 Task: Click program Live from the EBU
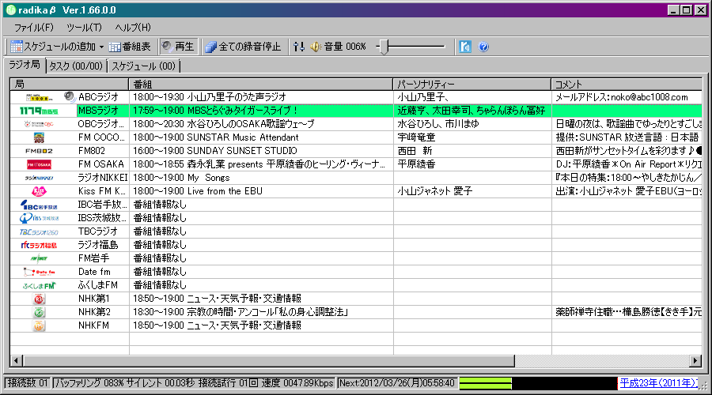[225, 191]
